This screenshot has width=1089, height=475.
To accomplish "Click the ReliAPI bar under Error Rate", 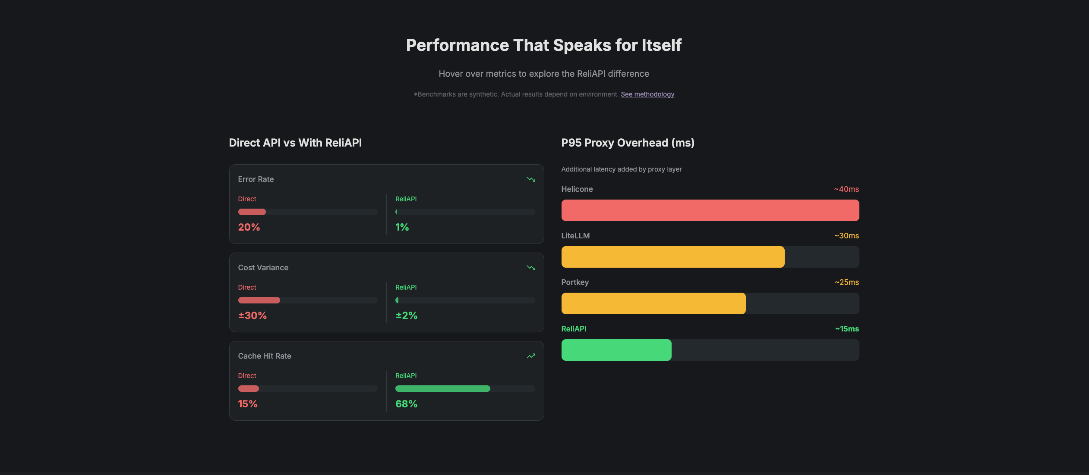I will pyautogui.click(x=397, y=212).
